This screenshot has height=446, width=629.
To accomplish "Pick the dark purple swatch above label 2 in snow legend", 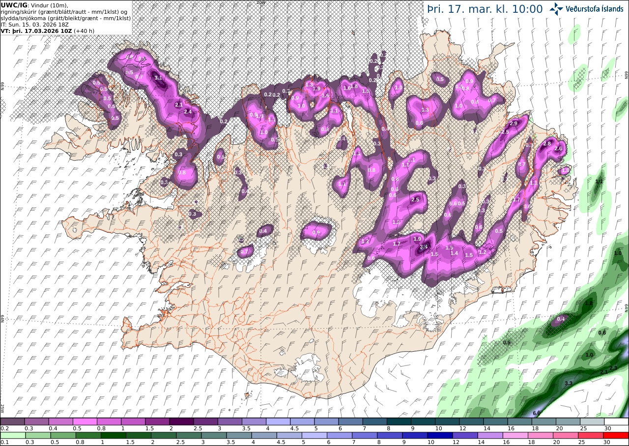I will pos(181,421).
